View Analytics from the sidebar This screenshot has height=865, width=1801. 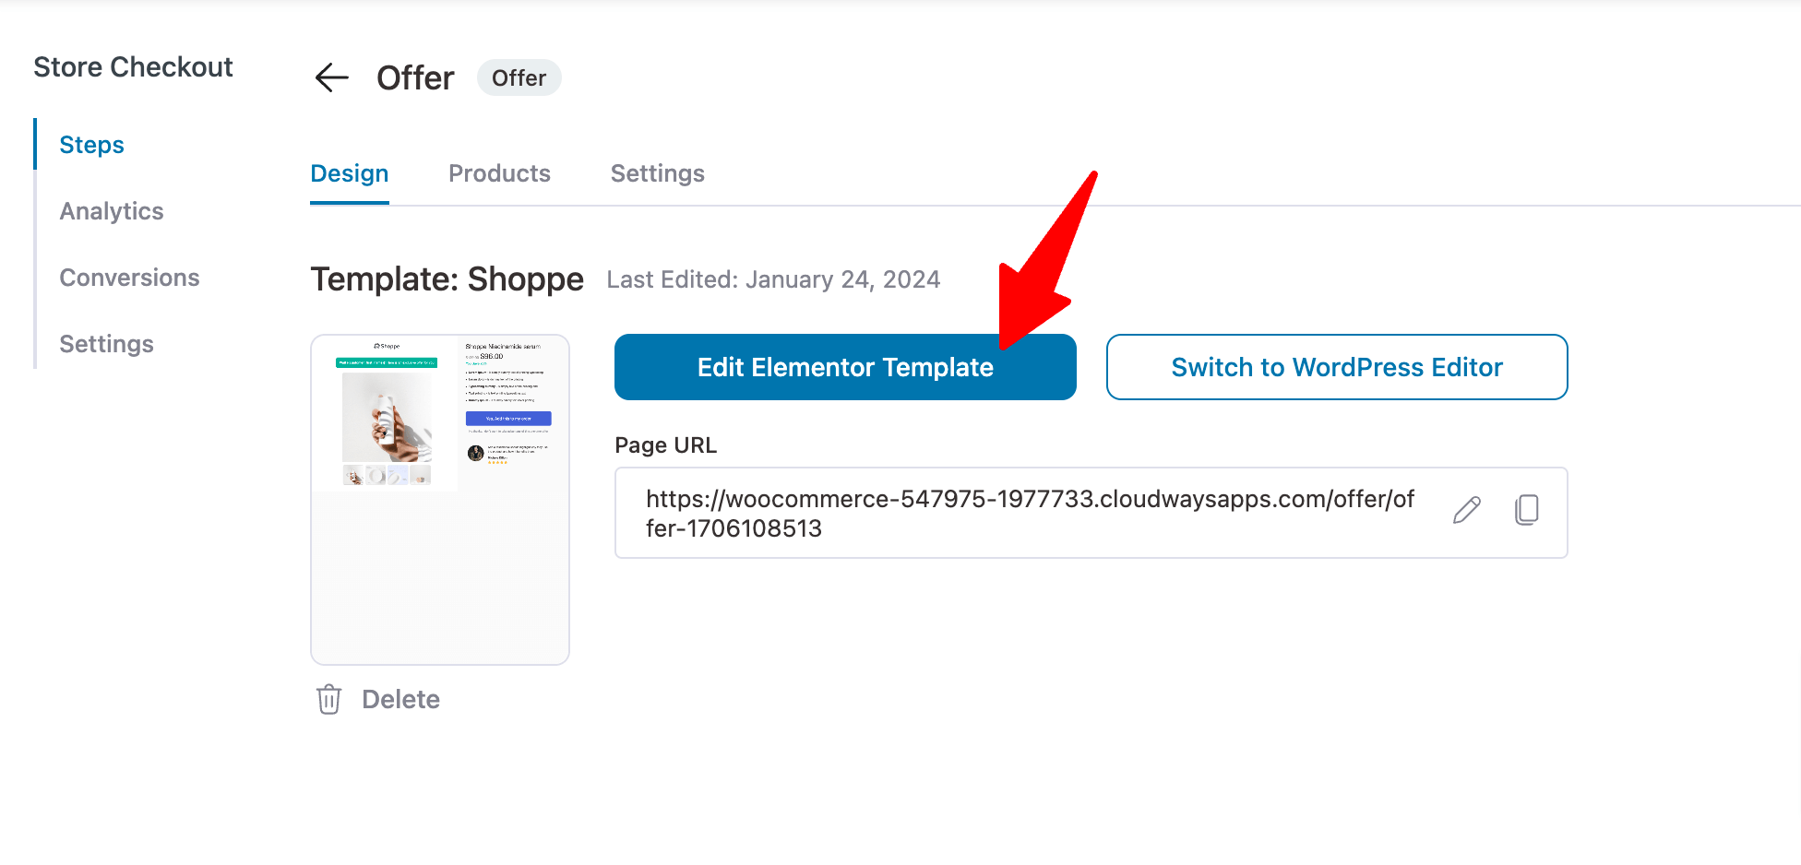point(111,211)
